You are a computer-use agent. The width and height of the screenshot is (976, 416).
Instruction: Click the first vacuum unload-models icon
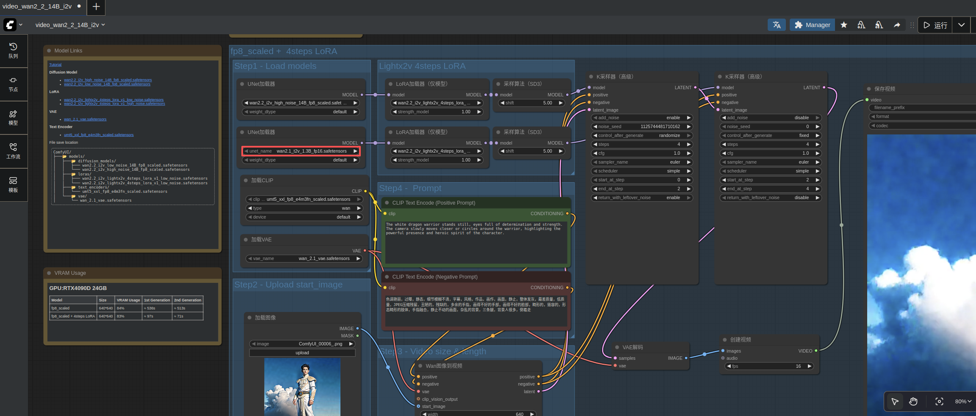(x=861, y=25)
